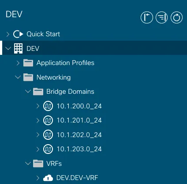Select the DEV.DEV-VRF entry
The width and height of the screenshot is (187, 184).
(x=77, y=178)
